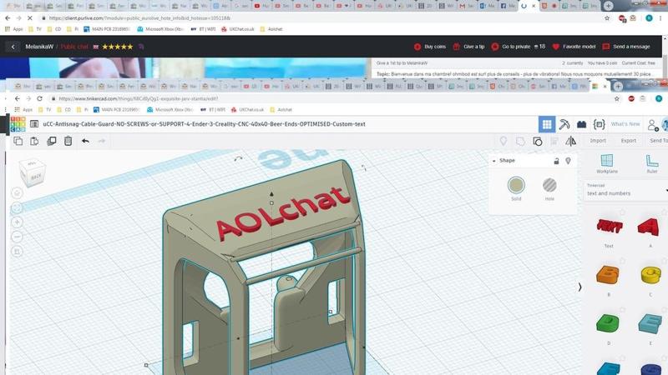Switch to orthographic view icon
Image resolution: width=668 pixels, height=375 pixels.
pyautogui.click(x=17, y=252)
